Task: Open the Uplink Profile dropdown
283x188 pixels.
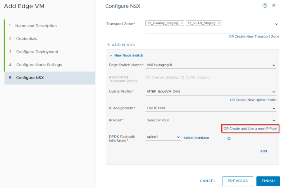Action: coord(274,92)
